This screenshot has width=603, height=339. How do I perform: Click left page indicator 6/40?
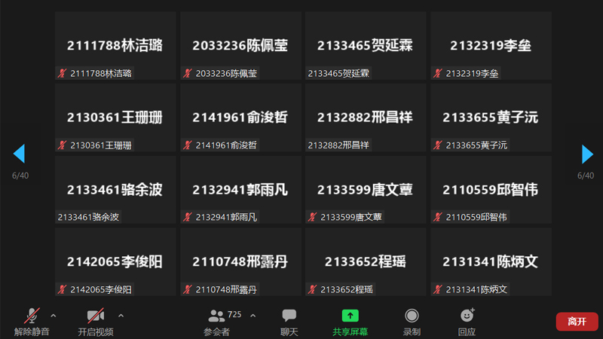pos(20,176)
